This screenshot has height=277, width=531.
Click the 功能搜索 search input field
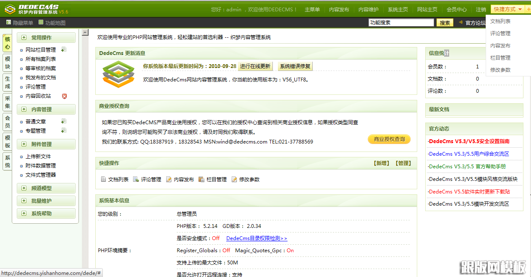401,23
